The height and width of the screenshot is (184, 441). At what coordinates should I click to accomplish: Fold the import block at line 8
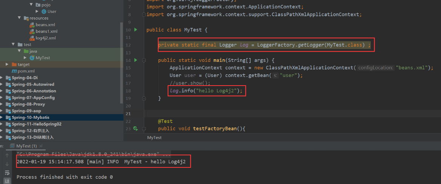coord(144,14)
